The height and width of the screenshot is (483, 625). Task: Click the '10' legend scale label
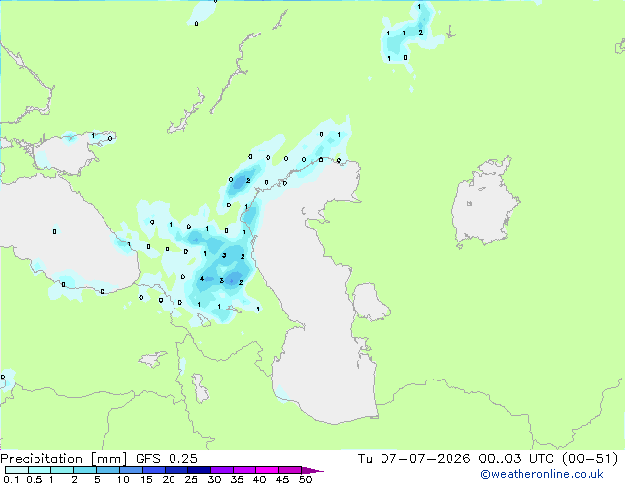tap(123, 479)
